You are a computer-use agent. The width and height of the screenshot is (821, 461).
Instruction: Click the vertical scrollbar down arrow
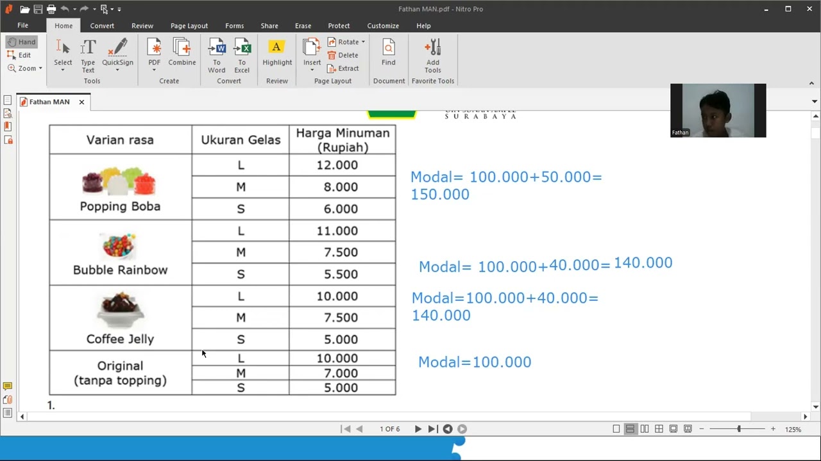coord(816,407)
